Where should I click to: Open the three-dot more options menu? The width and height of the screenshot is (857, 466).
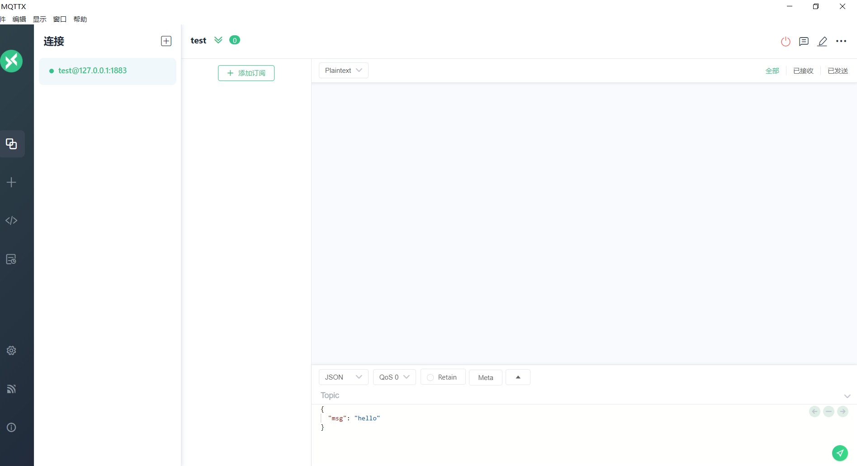[x=841, y=41]
